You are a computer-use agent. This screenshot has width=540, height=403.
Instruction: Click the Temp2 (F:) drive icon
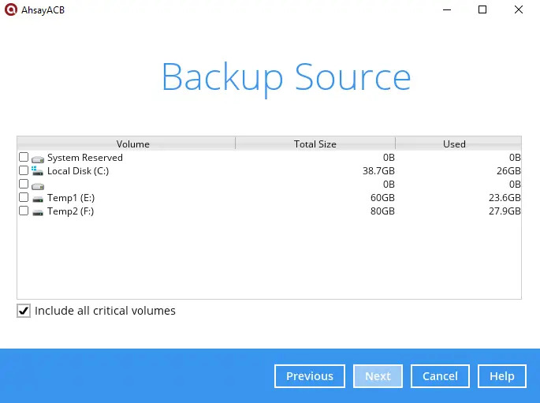click(38, 211)
